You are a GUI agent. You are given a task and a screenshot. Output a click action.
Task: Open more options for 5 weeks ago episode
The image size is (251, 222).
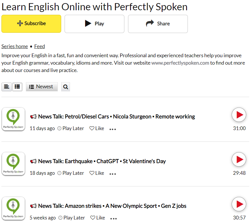click(114, 219)
